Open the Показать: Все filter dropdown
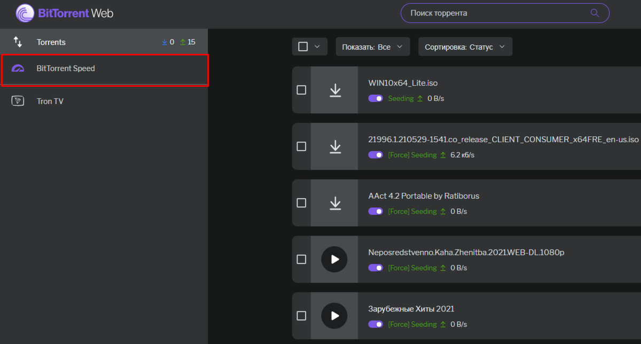Viewport: 641px width, 344px height. click(x=373, y=46)
